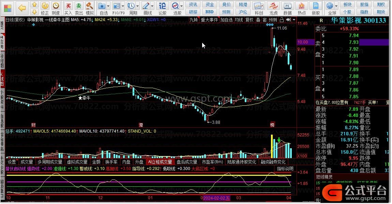Open the 自选 star folder icon
The height and width of the screenshot is (204, 392).
tap(102, 5)
